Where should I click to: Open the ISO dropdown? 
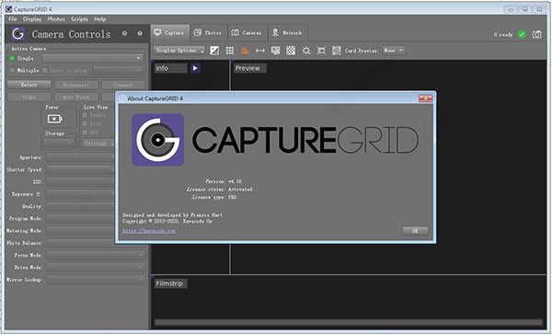click(81, 182)
